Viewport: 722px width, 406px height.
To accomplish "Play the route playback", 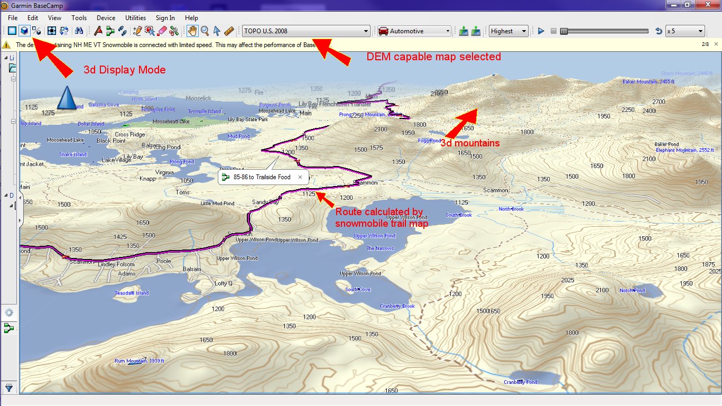I will 541,31.
